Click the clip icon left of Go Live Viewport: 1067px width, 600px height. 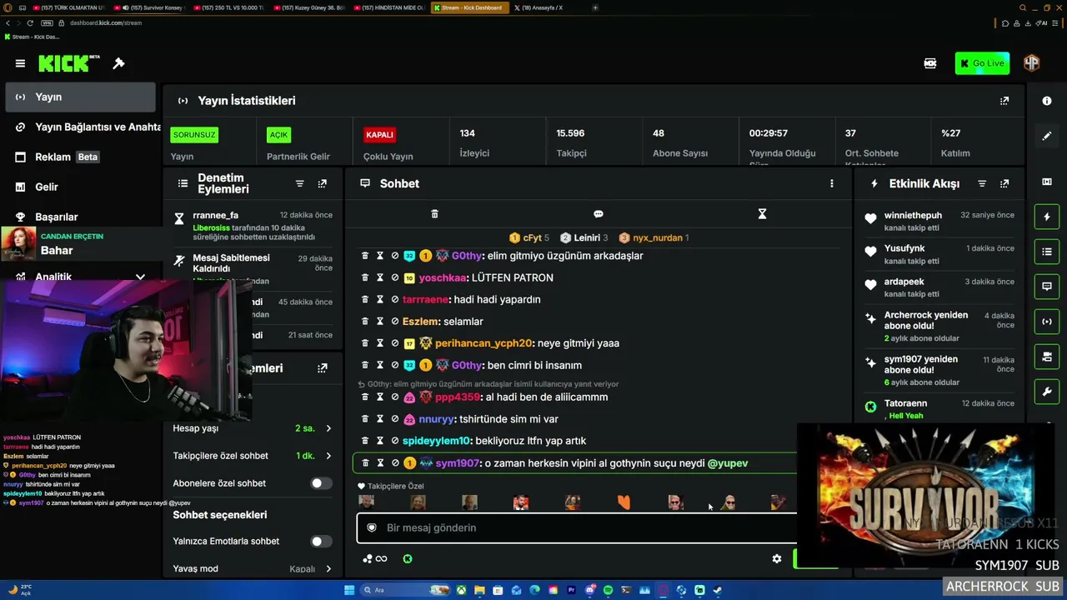pos(930,63)
